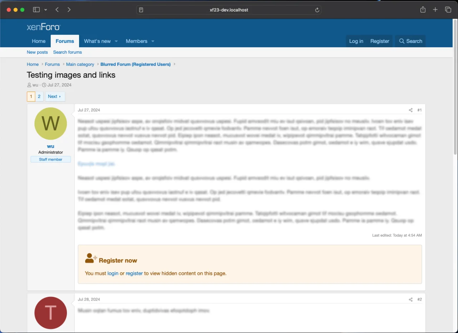Reload the page with the refresh icon
458x333 pixels.
pos(317,10)
